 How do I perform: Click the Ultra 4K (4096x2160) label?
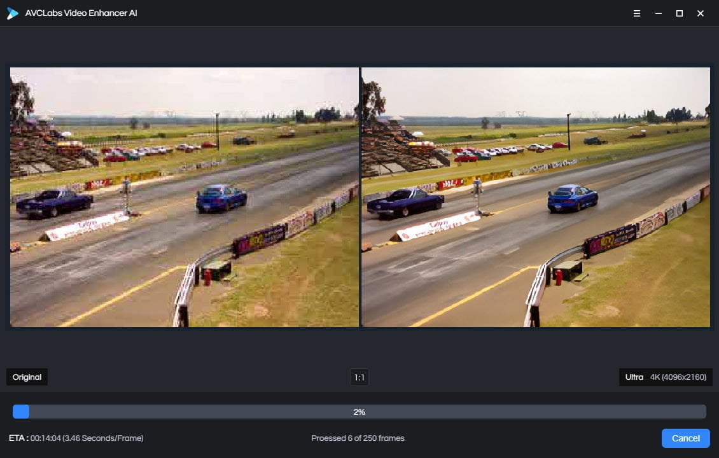tap(666, 377)
